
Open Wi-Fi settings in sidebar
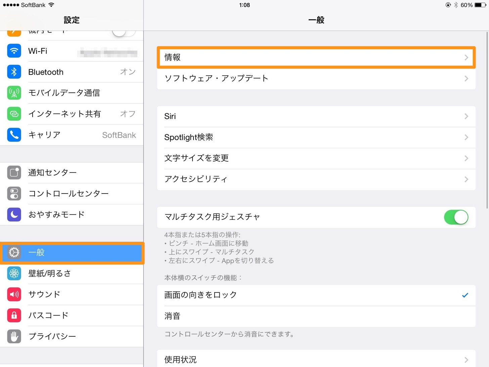[72, 51]
